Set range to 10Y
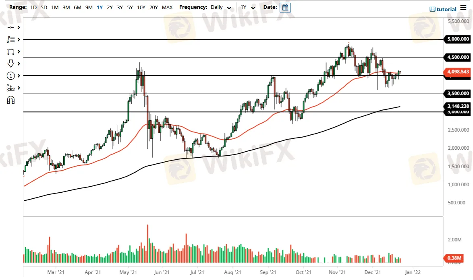Screen dimensions: 473x280 click(x=141, y=7)
